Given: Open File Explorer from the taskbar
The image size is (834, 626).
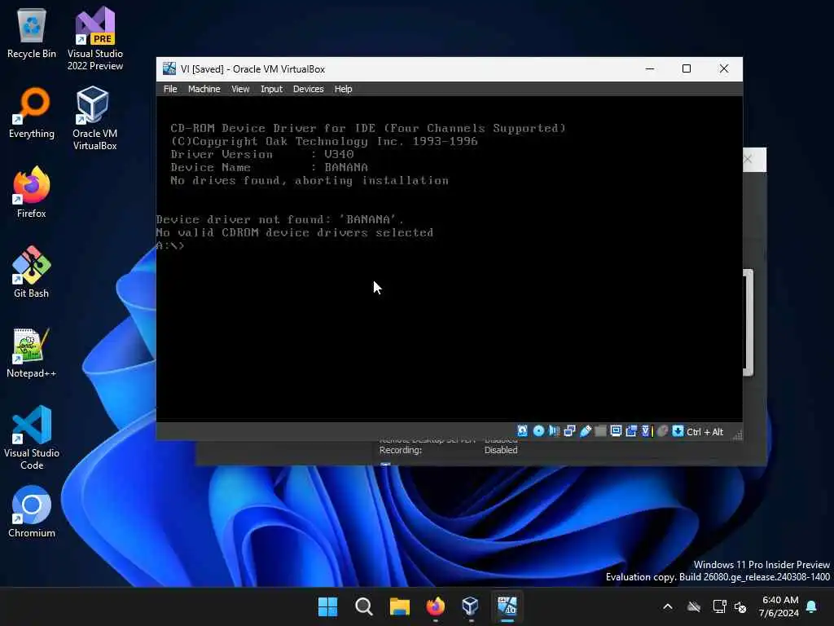Looking at the screenshot, I should click(399, 606).
